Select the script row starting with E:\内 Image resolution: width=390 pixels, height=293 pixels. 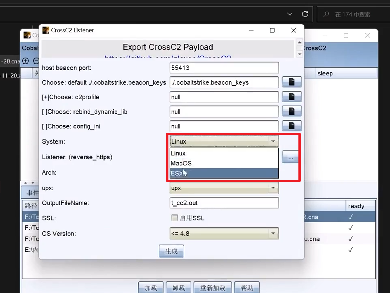coord(31,250)
